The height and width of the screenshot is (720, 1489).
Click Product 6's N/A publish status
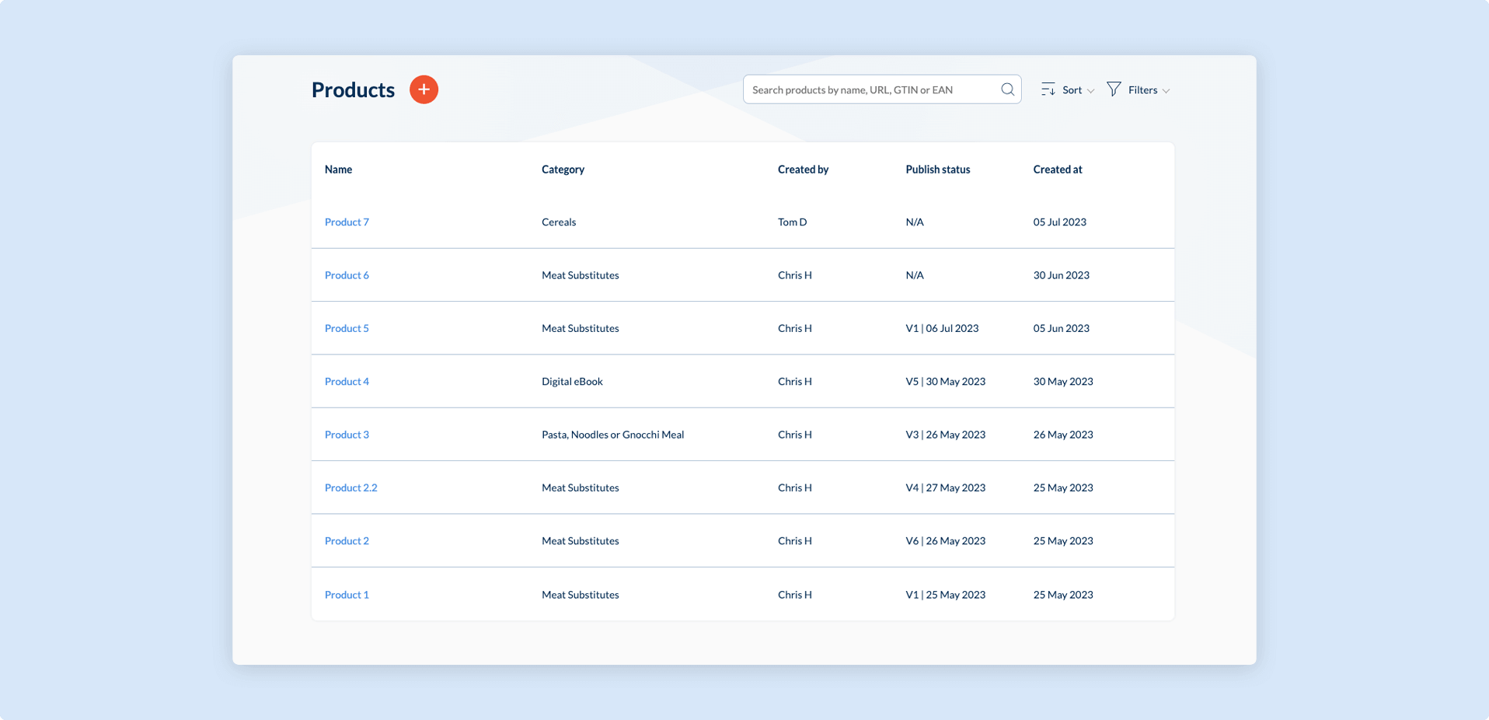click(915, 275)
